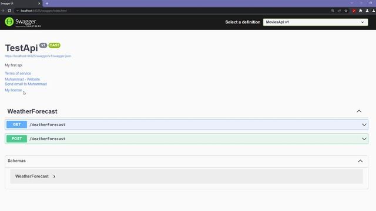
Task: Click the WeatherForecast section heading
Action: tap(32, 111)
